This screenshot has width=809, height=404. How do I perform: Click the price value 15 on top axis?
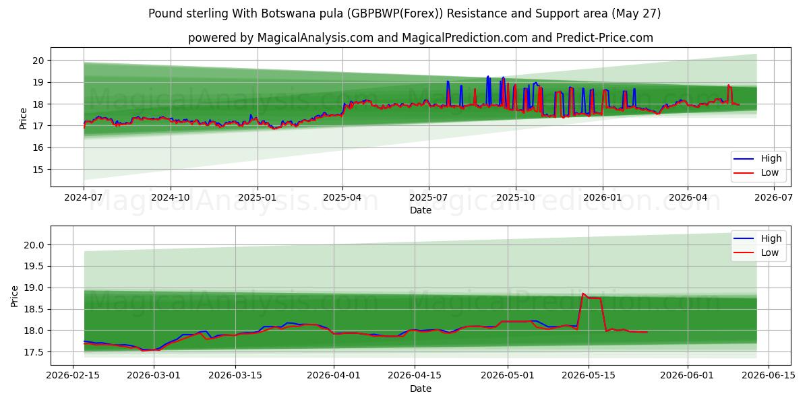pos(39,170)
